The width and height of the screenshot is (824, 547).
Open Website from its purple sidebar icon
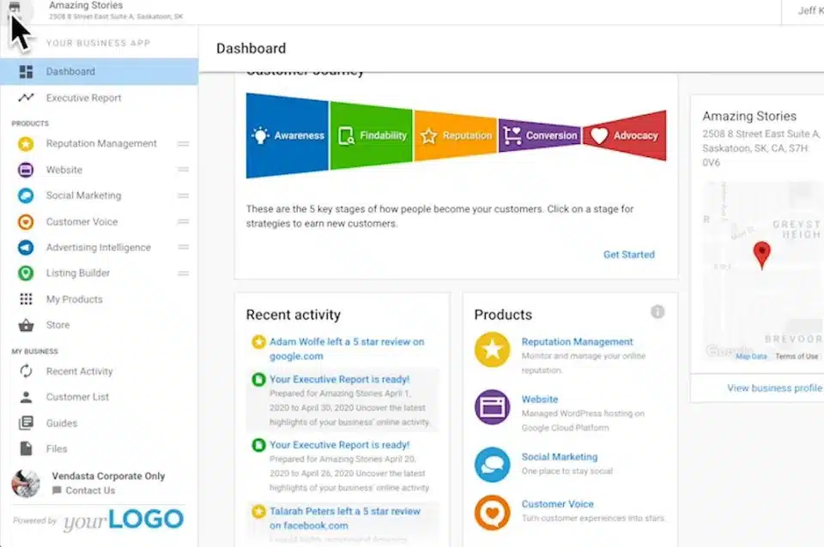[23, 169]
